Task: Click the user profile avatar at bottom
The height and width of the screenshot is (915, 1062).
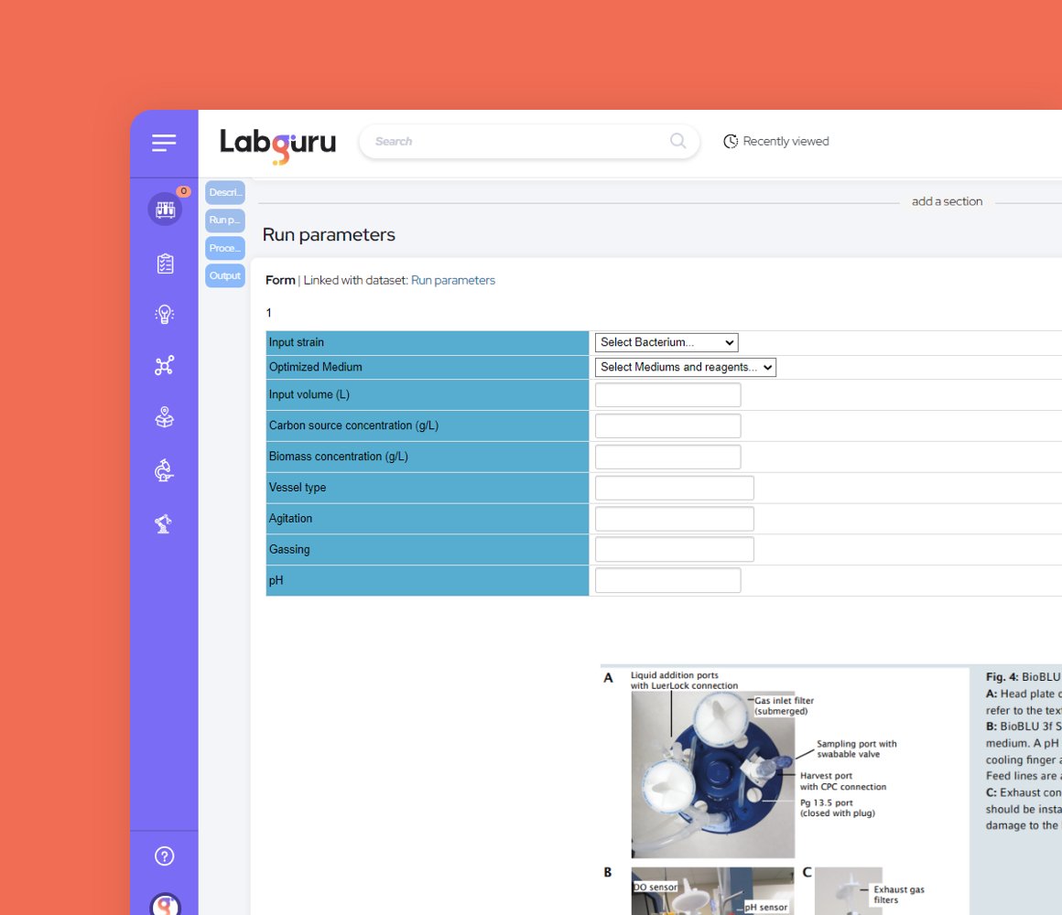Action: pyautogui.click(x=164, y=903)
